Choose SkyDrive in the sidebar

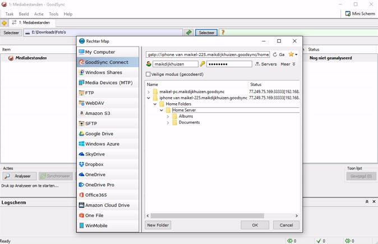pos(108,154)
